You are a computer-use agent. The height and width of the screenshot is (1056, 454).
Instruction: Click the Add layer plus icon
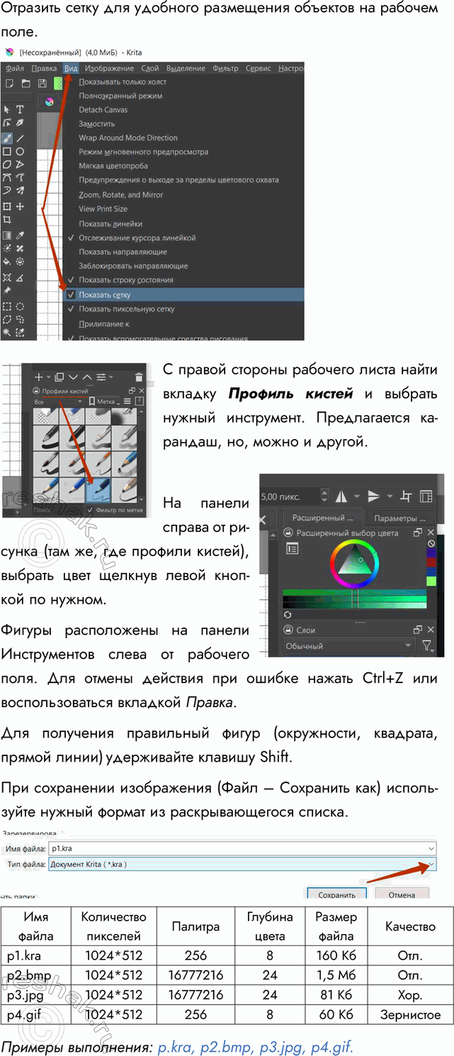39,377
